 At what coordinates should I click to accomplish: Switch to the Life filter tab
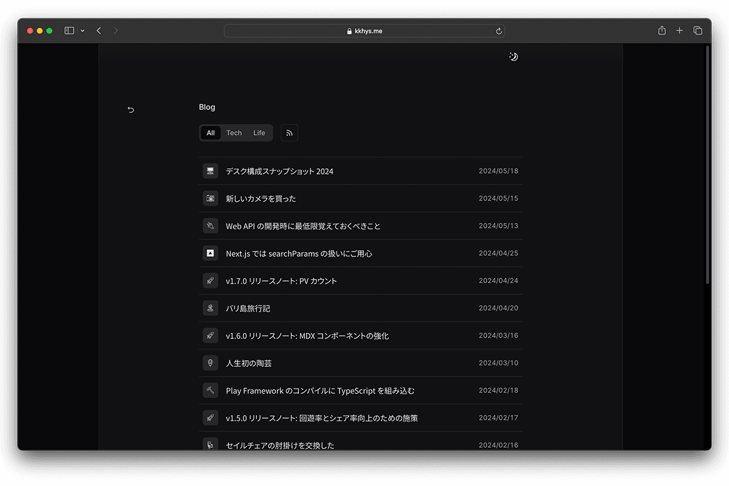click(x=259, y=132)
